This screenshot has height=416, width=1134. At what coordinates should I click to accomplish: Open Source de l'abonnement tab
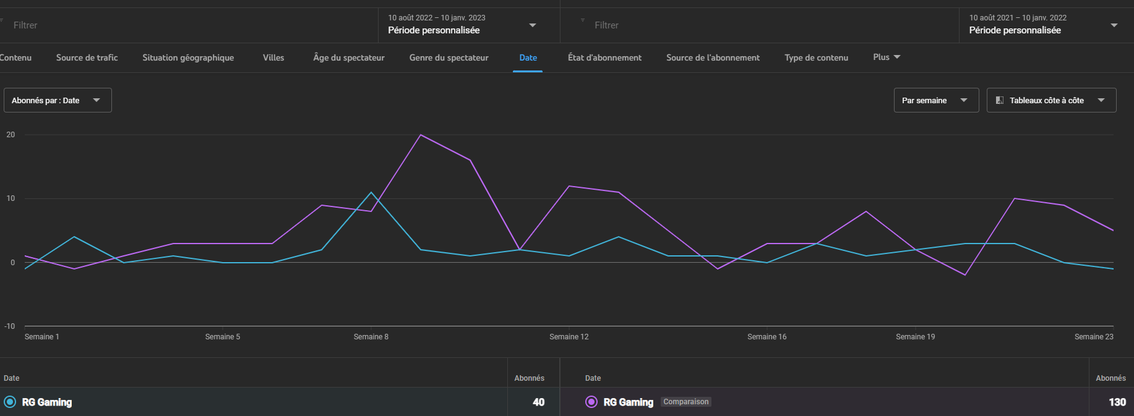click(x=713, y=57)
